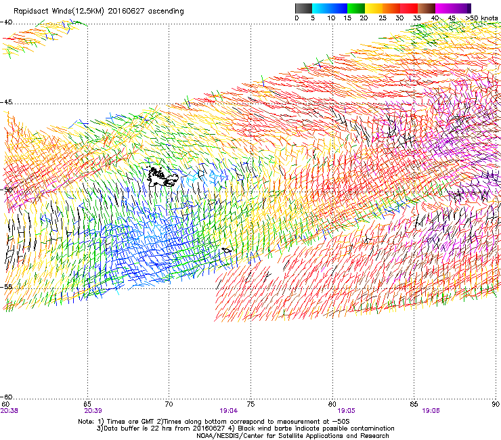Click the '65' longitude axis label
The image size is (501, 440).
87,404
